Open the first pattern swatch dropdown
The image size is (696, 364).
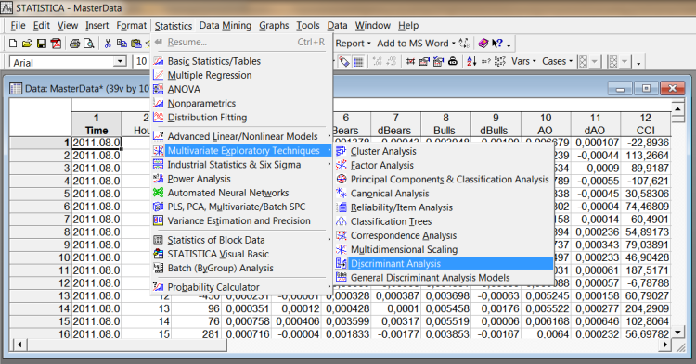coord(595,61)
